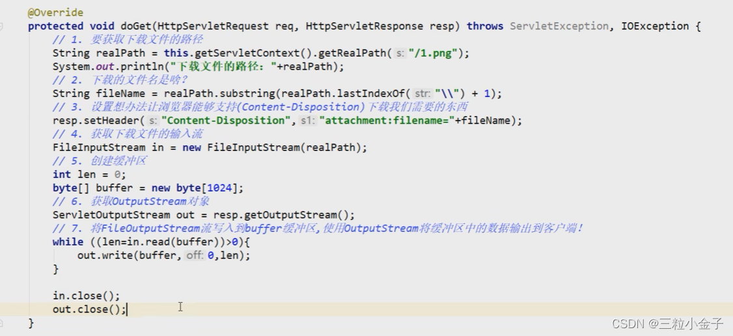Click comment line starting '// 7. 将FileOutputStream'
Screen dimensions: 733x336
click(x=318, y=229)
